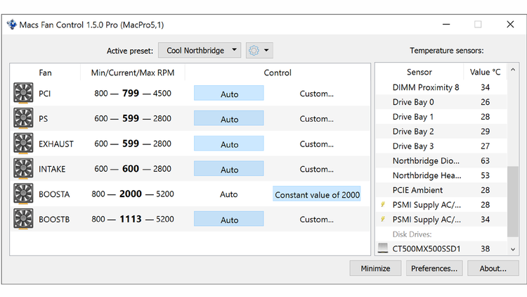Sort by the Value °C column header
Image resolution: width=527 pixels, height=297 pixels.
(x=485, y=72)
